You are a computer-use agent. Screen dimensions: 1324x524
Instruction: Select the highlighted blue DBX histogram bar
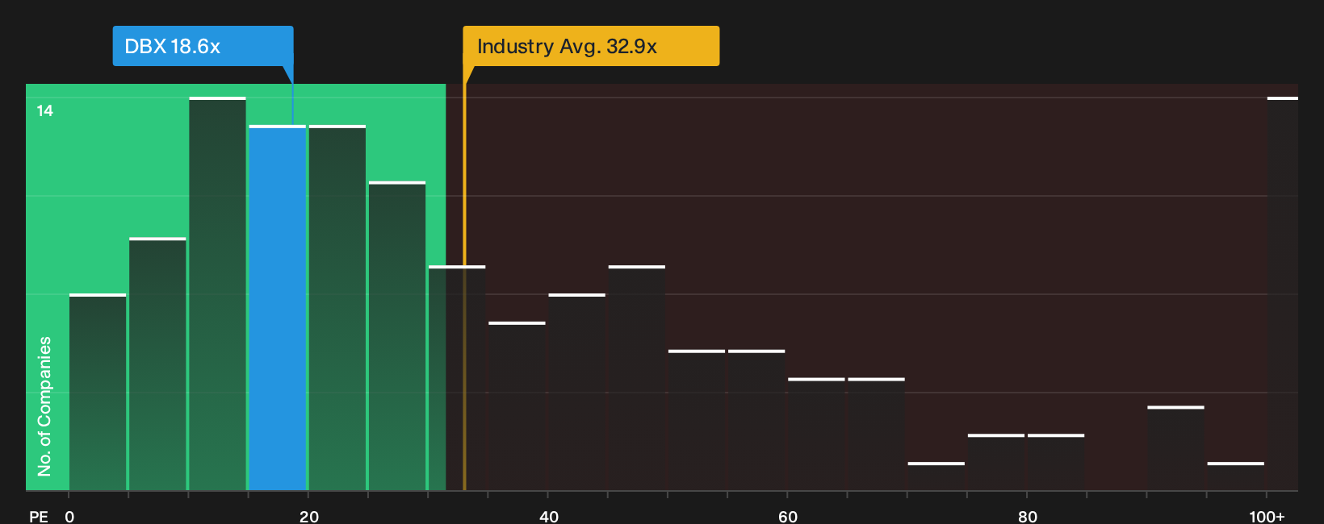click(277, 308)
